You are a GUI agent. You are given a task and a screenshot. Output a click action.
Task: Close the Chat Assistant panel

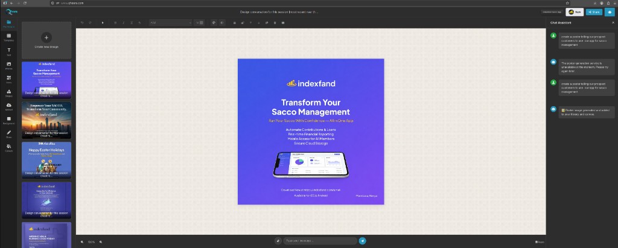point(613,23)
